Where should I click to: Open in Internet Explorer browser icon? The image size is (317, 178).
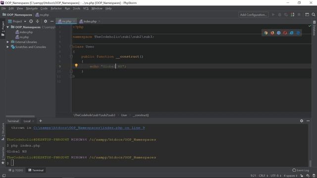(x=292, y=33)
